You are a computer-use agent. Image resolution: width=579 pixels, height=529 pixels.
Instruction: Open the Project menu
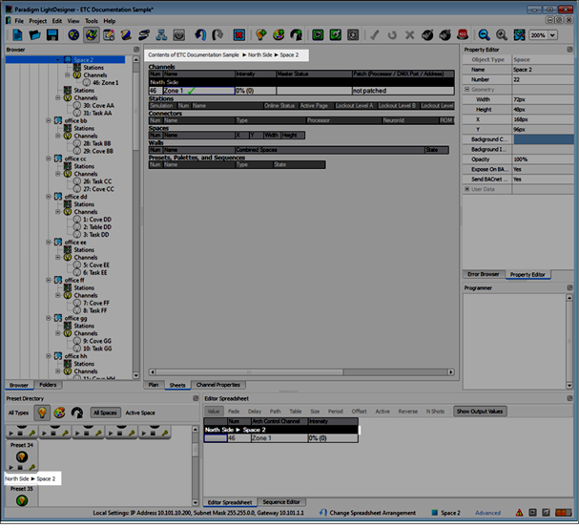pyautogui.click(x=38, y=21)
